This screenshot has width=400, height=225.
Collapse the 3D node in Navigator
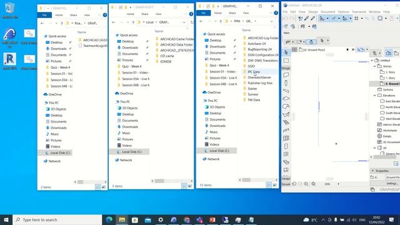375,148
